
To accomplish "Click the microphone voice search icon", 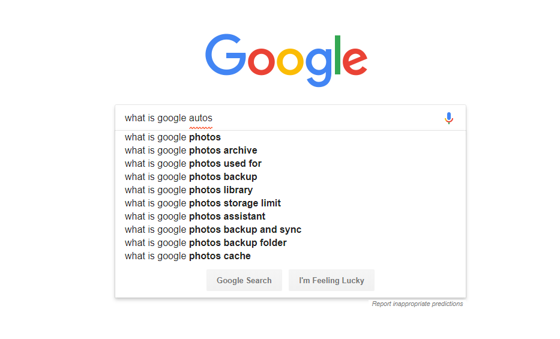I will (x=449, y=118).
